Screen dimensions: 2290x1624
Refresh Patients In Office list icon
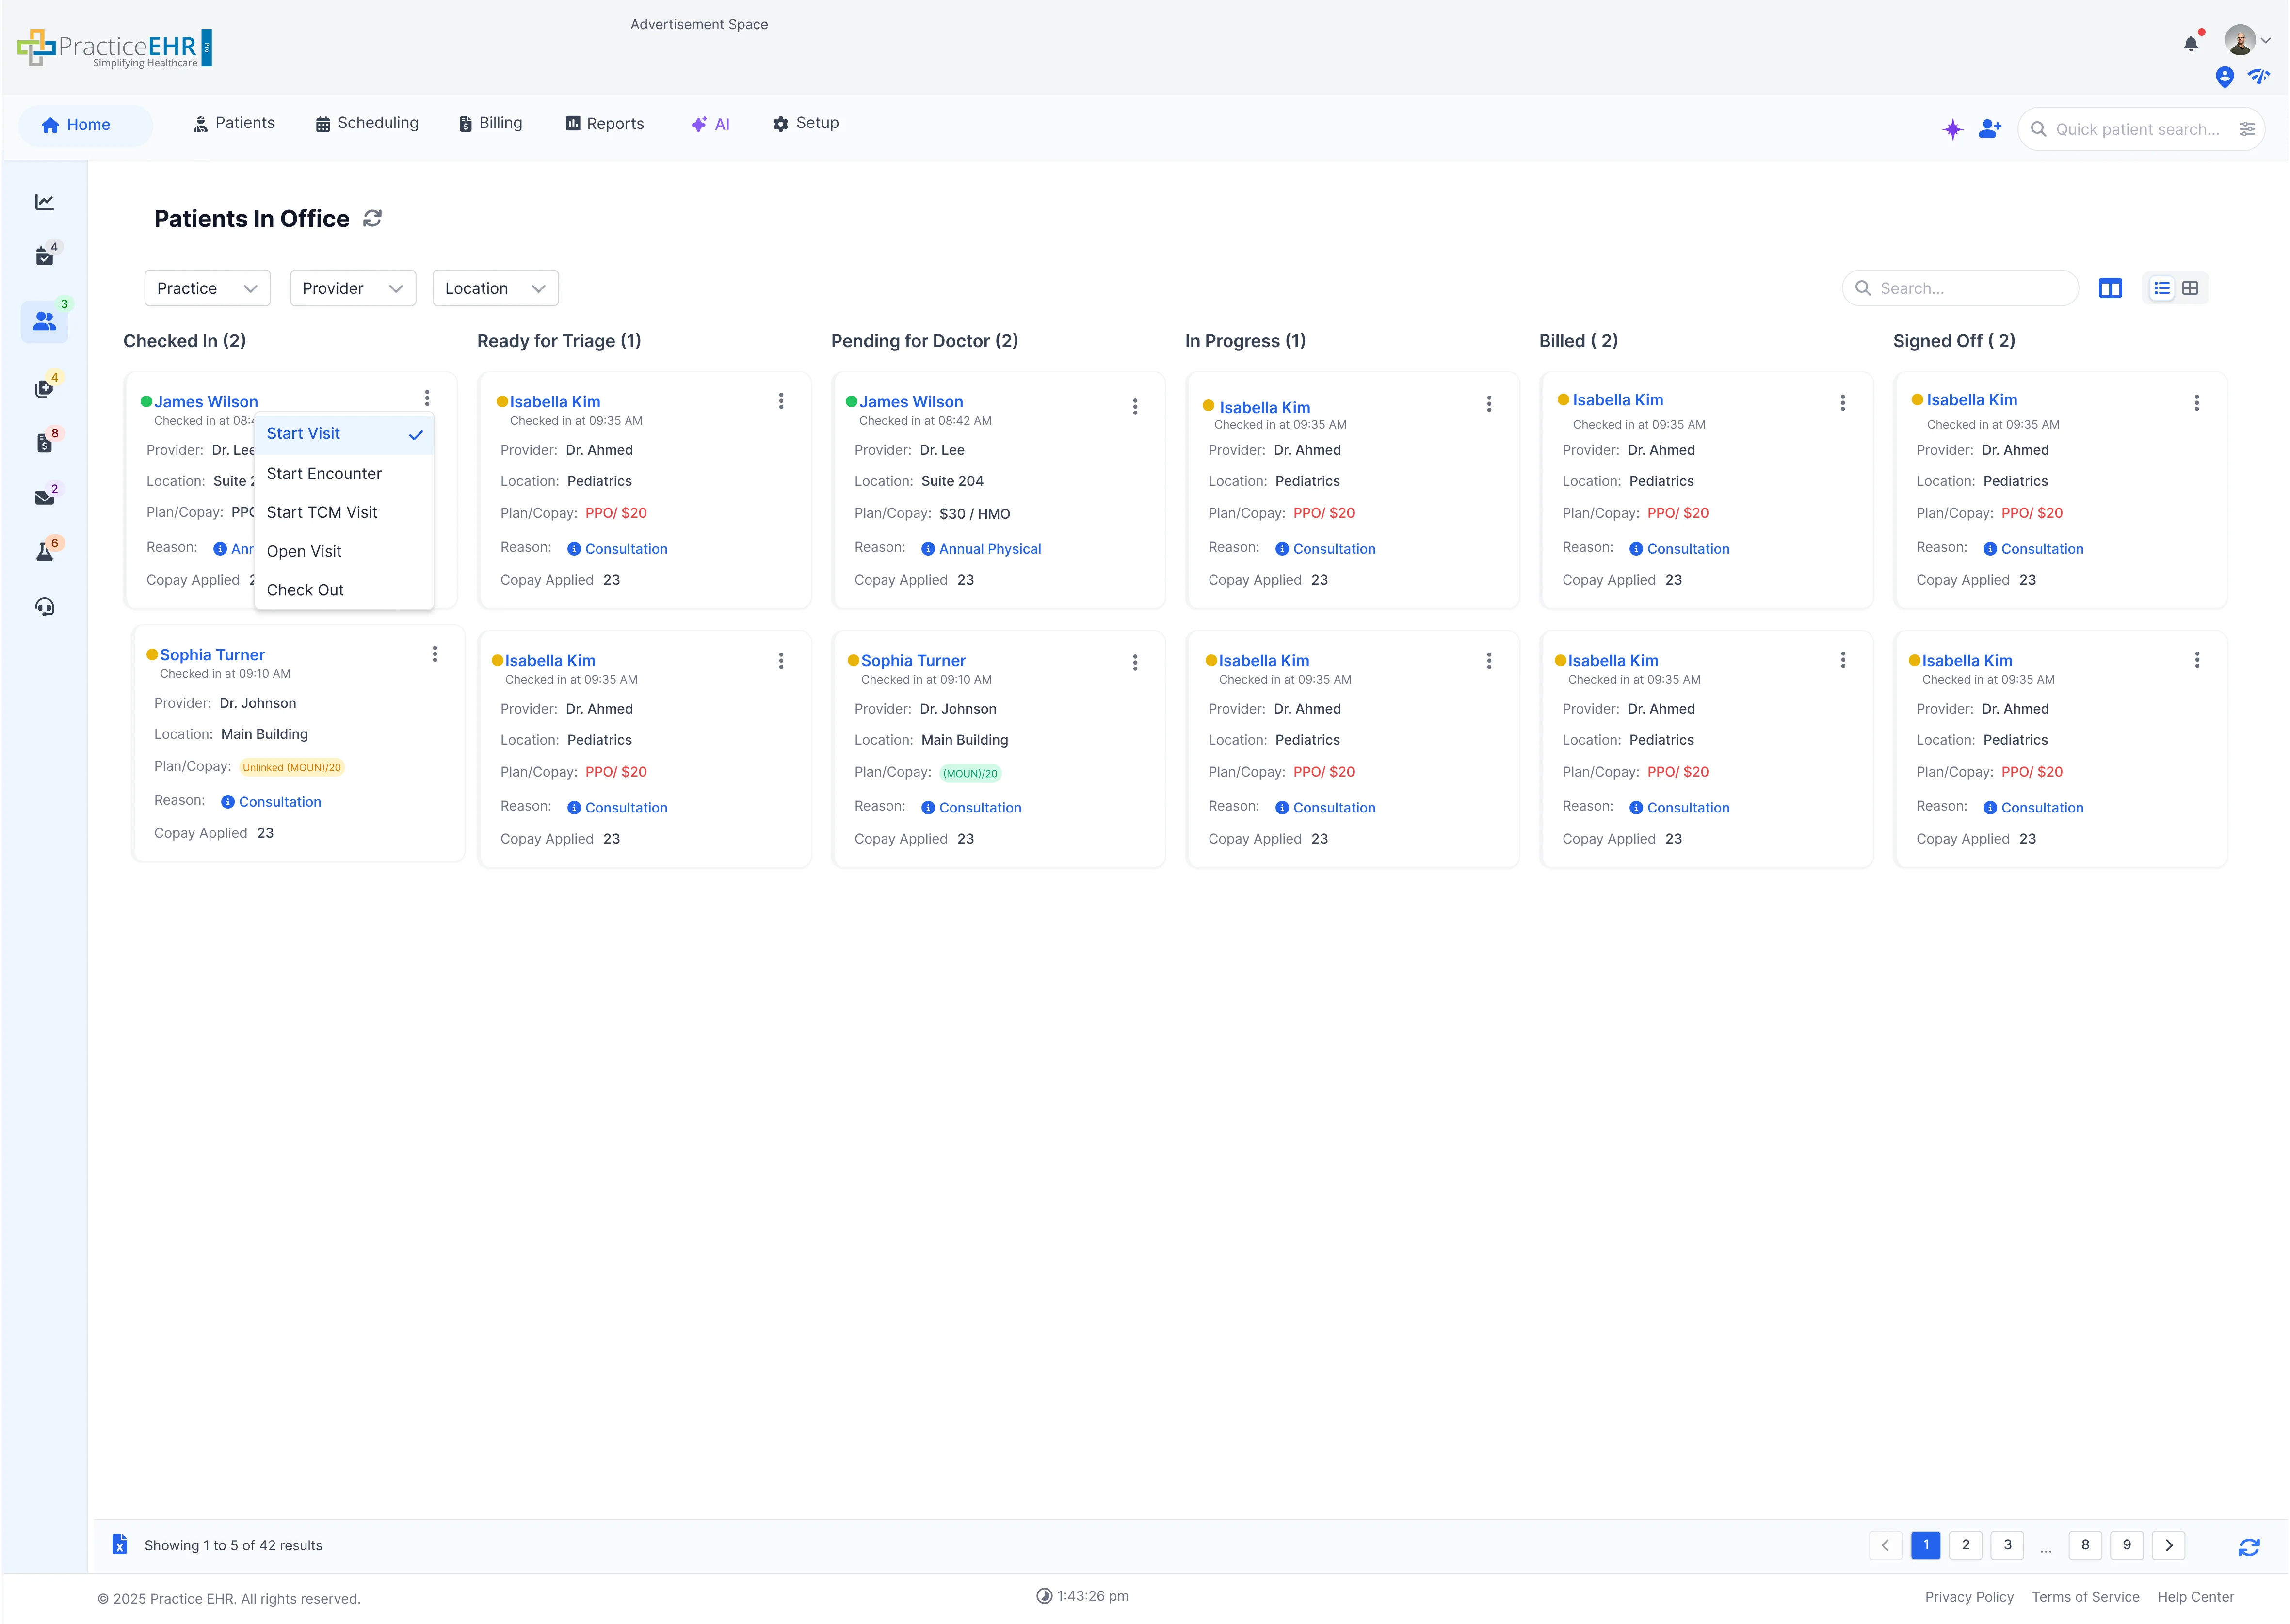tap(372, 219)
